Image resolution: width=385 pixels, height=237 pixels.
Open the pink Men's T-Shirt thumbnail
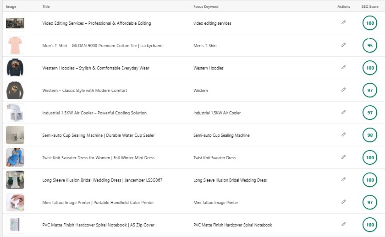click(15, 45)
